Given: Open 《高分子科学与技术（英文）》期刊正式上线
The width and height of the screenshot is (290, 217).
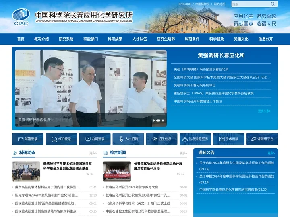Looking at the screenshot, I should (x=138, y=203).
